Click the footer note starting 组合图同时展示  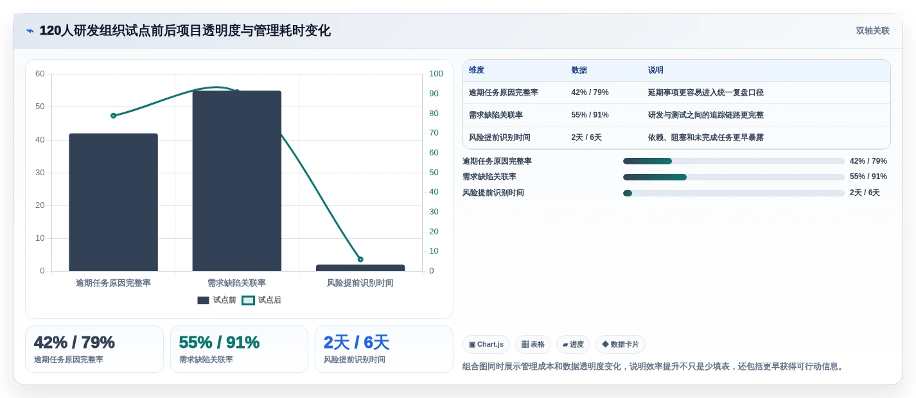coord(655,367)
